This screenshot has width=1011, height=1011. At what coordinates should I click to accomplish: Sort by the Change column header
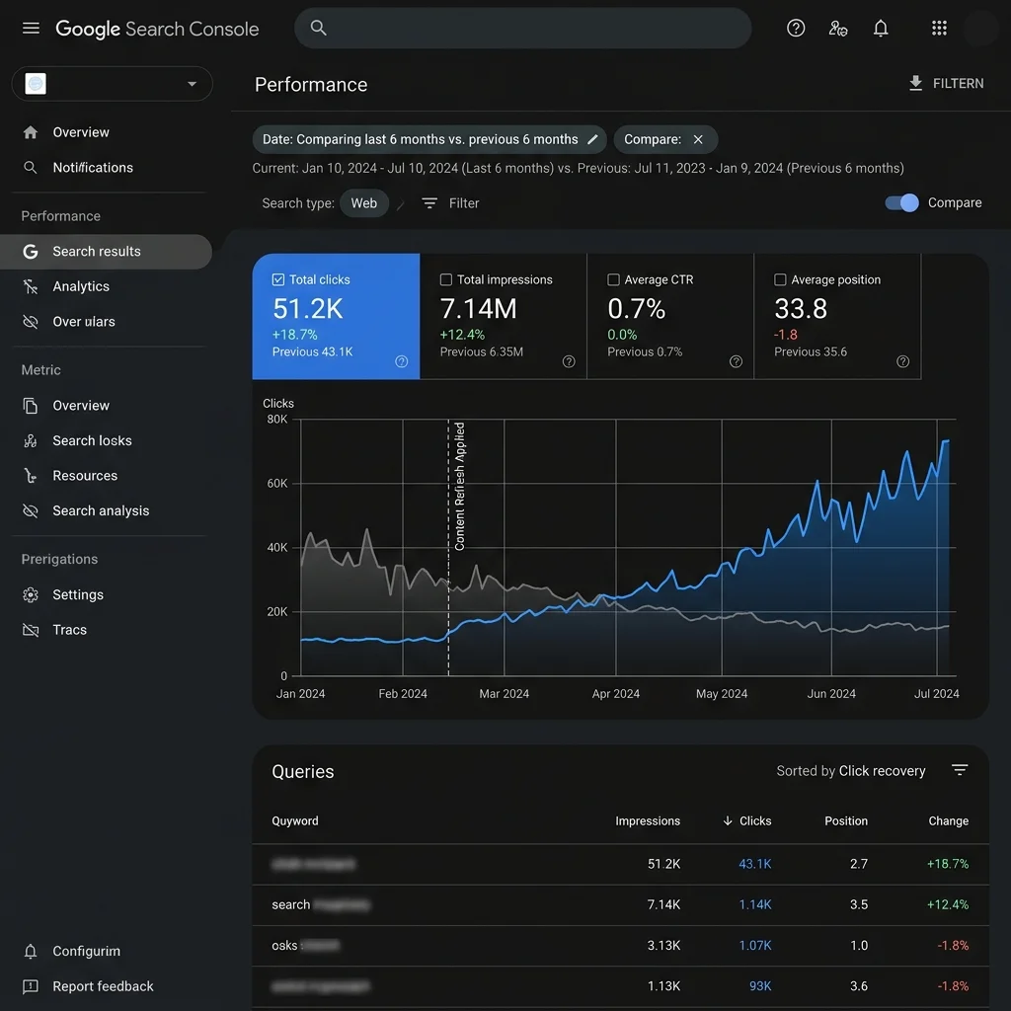point(948,820)
